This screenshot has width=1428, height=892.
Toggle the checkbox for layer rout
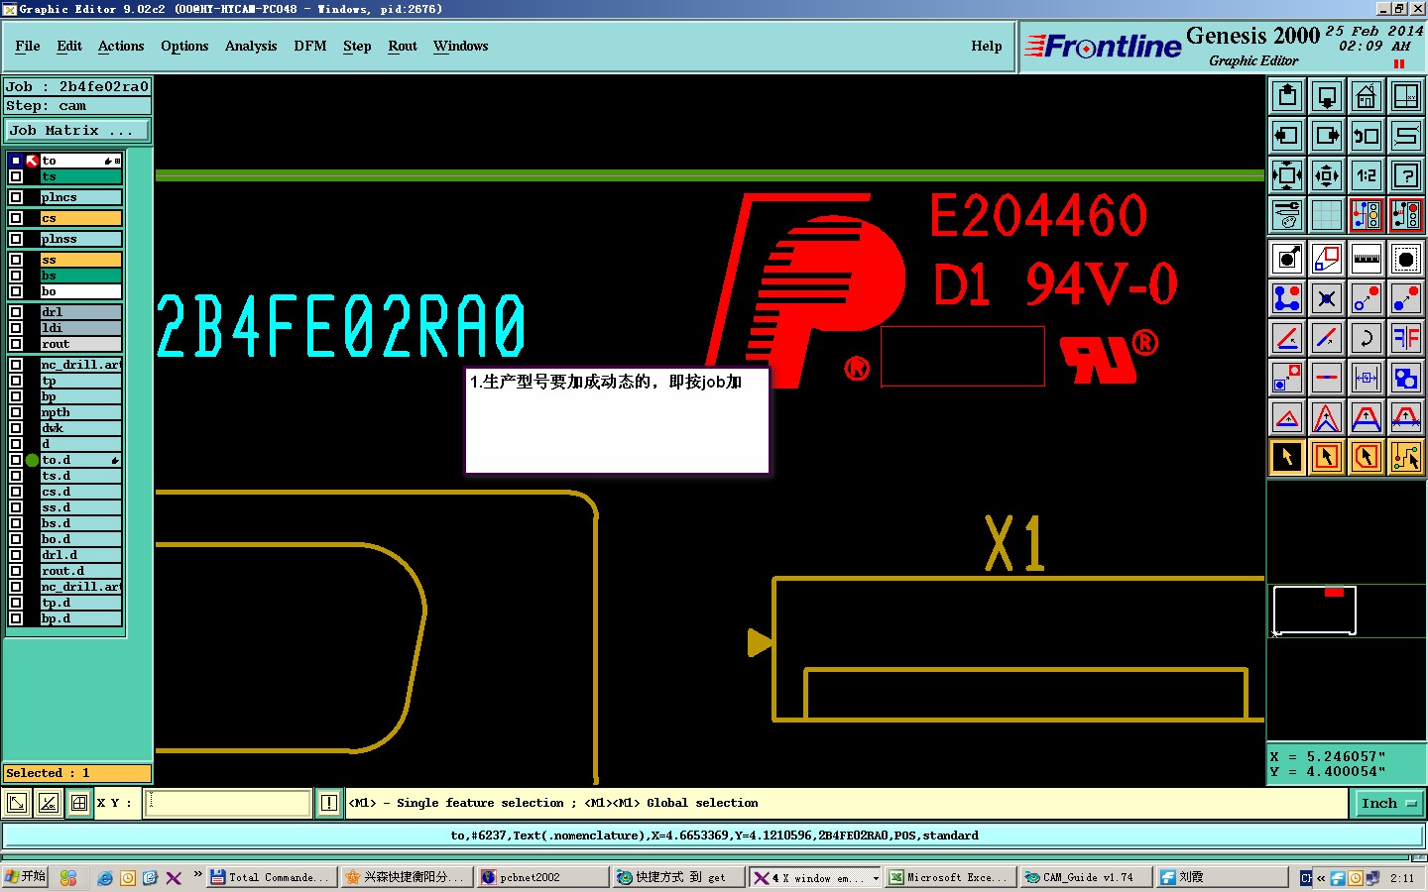click(x=16, y=344)
